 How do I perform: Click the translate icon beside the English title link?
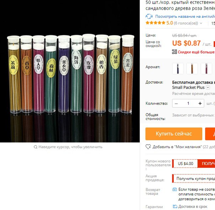point(149,16)
